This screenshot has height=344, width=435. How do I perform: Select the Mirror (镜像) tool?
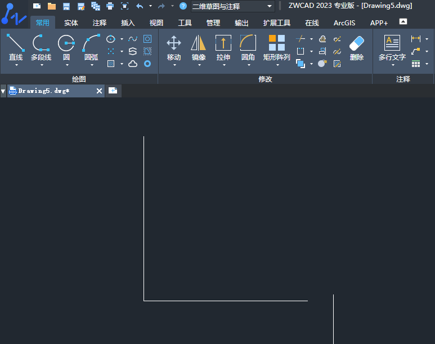[199, 47]
